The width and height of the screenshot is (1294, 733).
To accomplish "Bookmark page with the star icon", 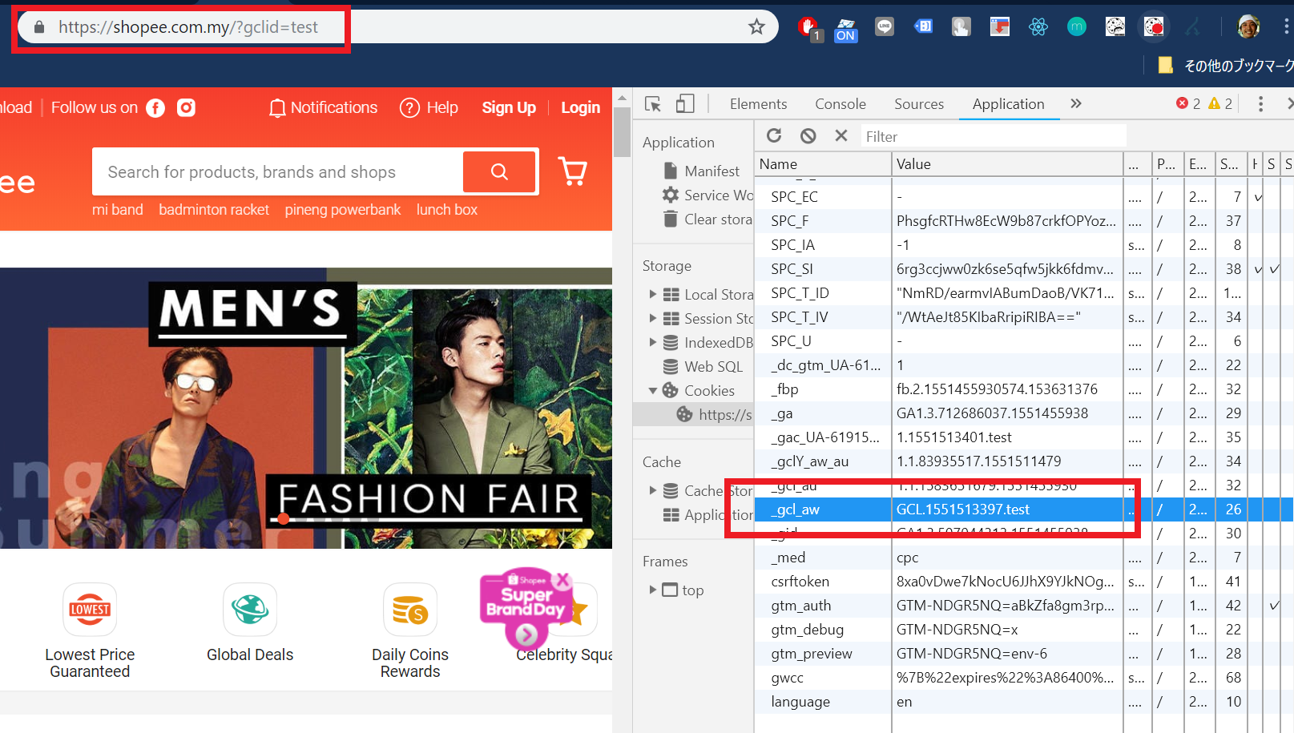I will coord(756,27).
